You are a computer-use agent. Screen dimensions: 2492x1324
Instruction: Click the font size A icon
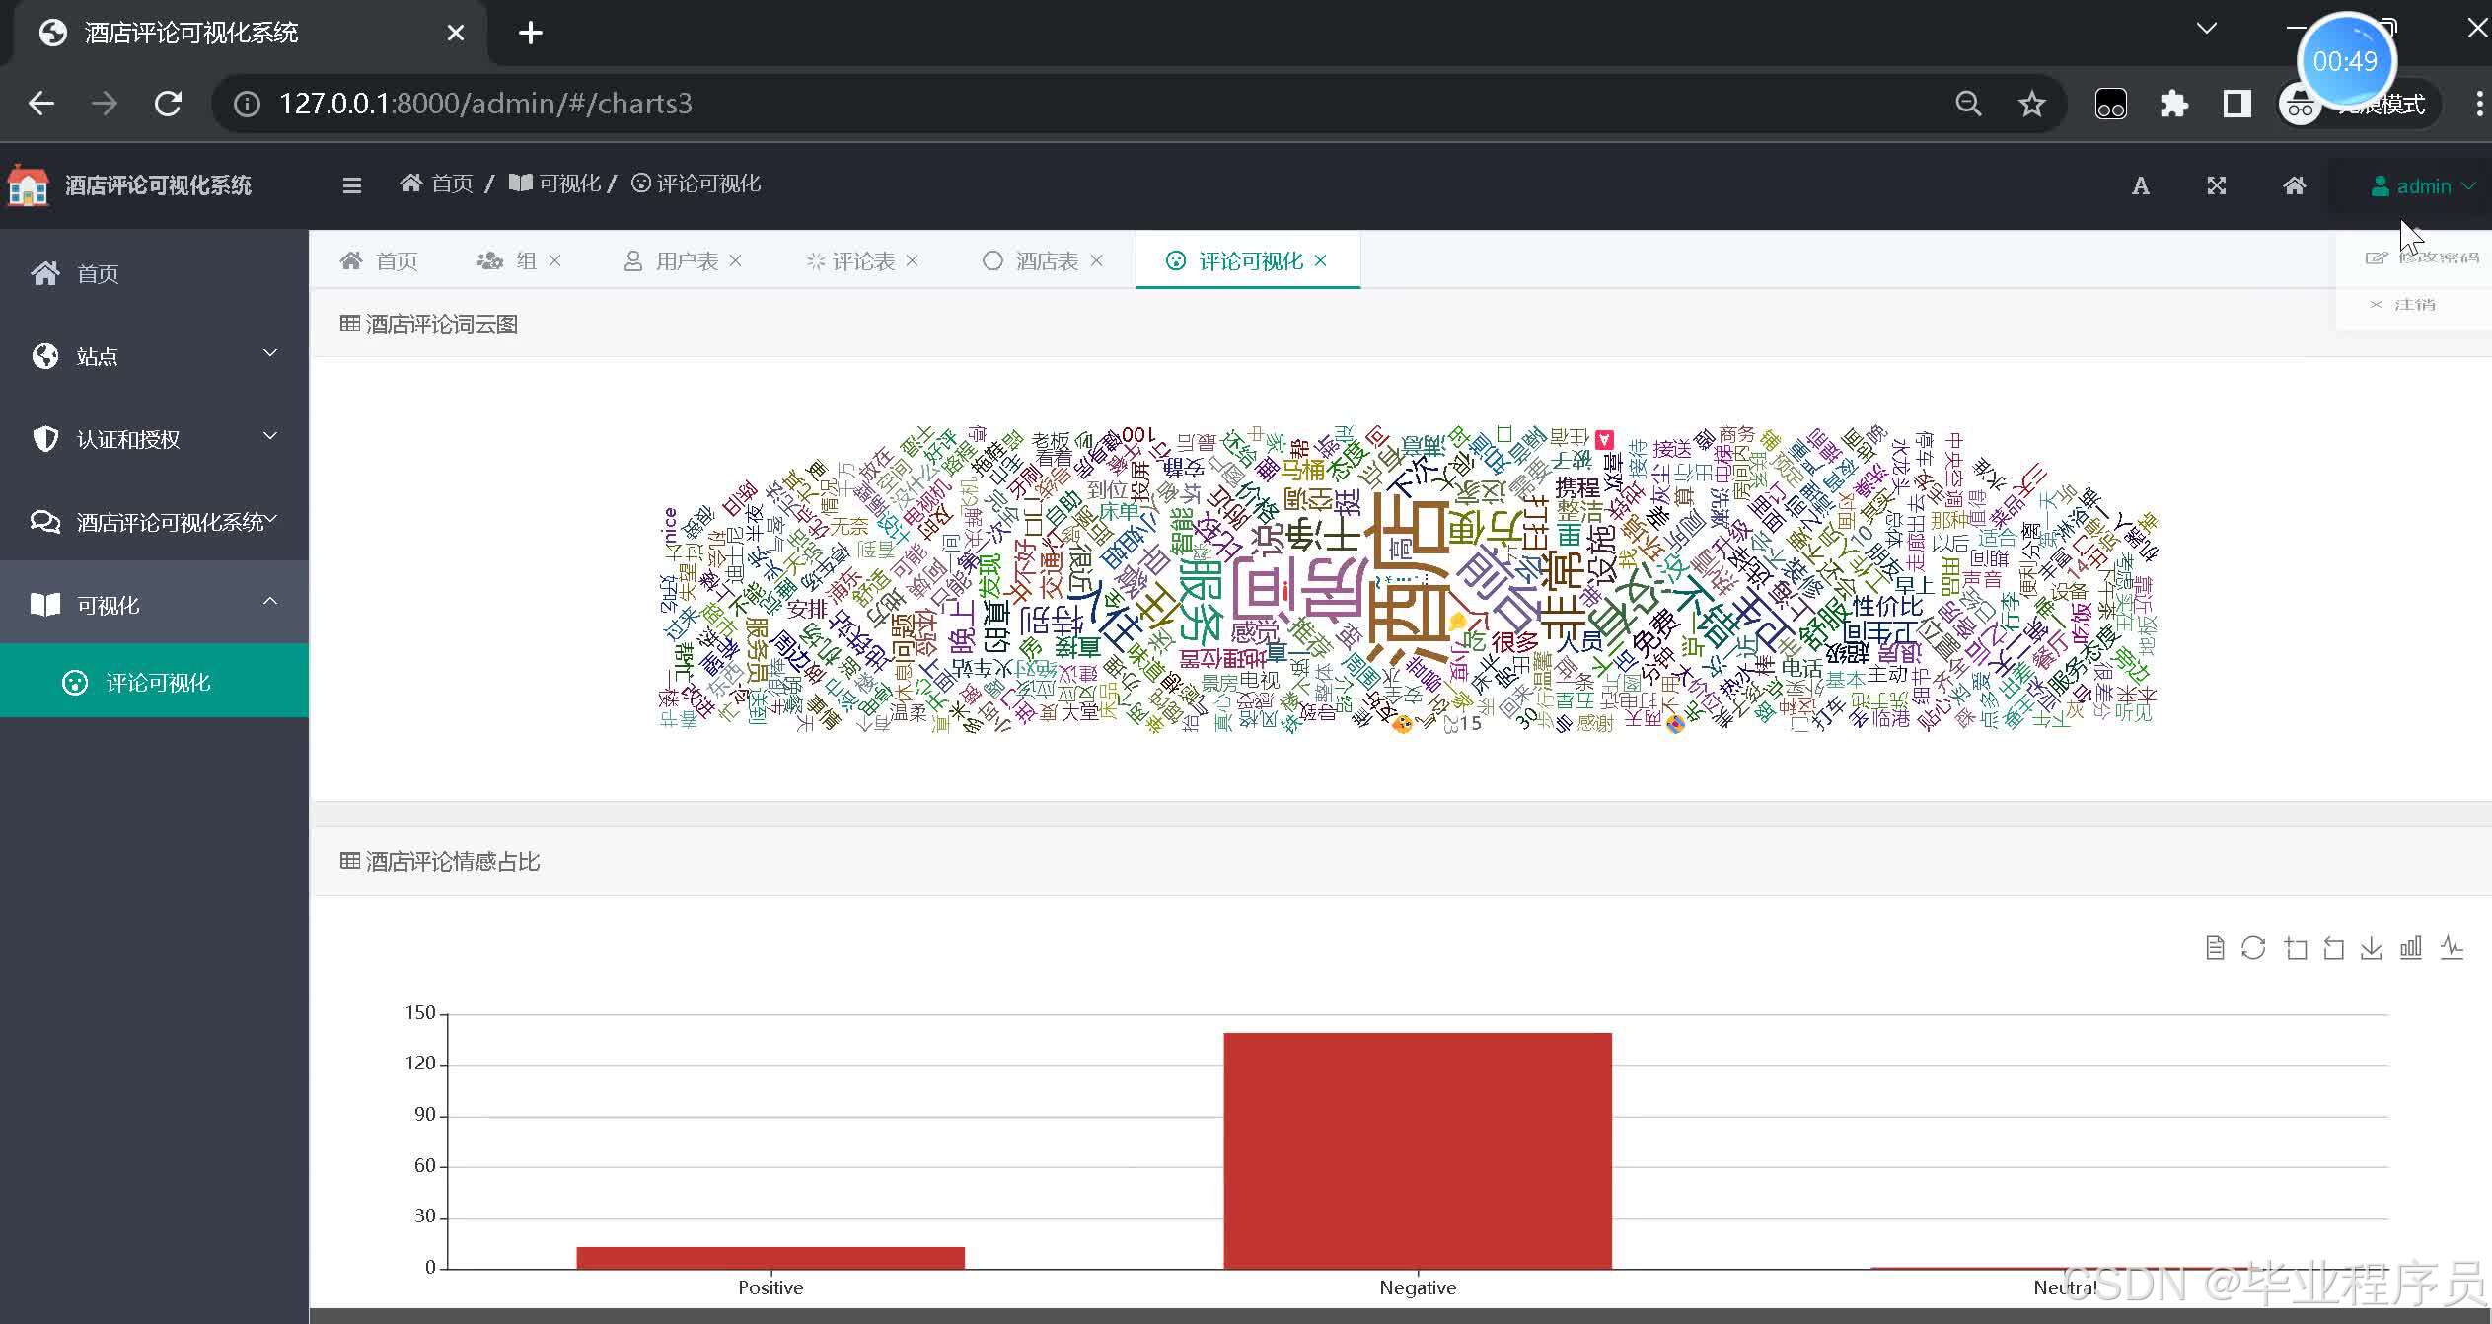click(2140, 185)
